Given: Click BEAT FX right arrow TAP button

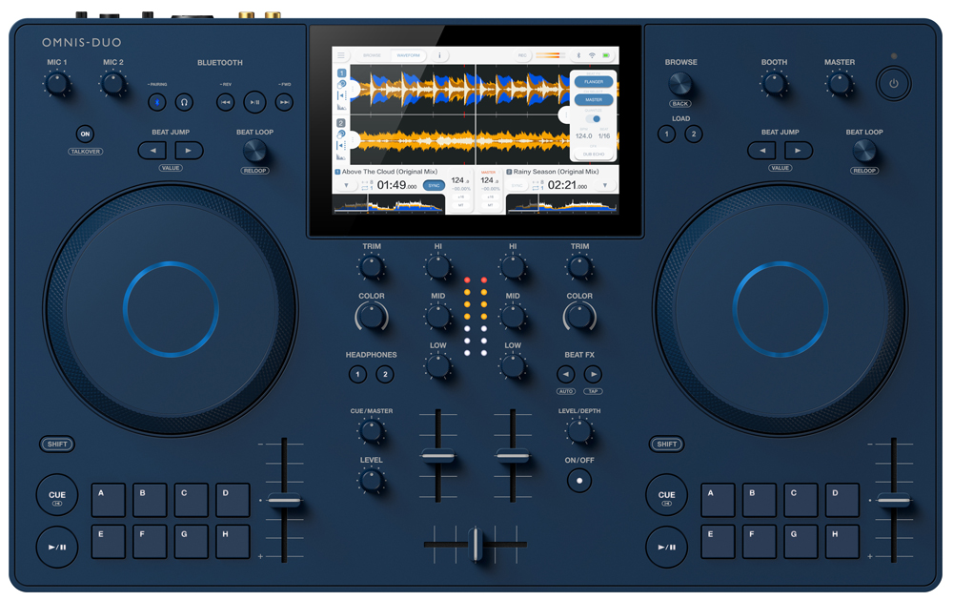Looking at the screenshot, I should [x=593, y=374].
